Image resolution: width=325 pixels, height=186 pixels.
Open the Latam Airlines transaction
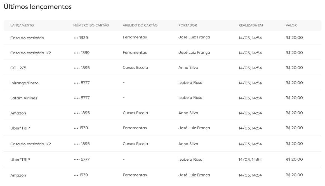pyautogui.click(x=23, y=98)
